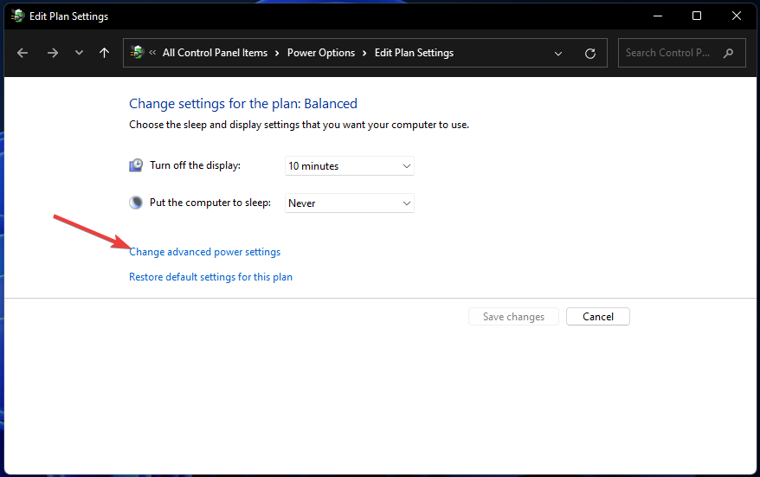Viewport: 760px width, 477px height.
Task: Focus the Search Control Panel field
Action: [x=671, y=53]
